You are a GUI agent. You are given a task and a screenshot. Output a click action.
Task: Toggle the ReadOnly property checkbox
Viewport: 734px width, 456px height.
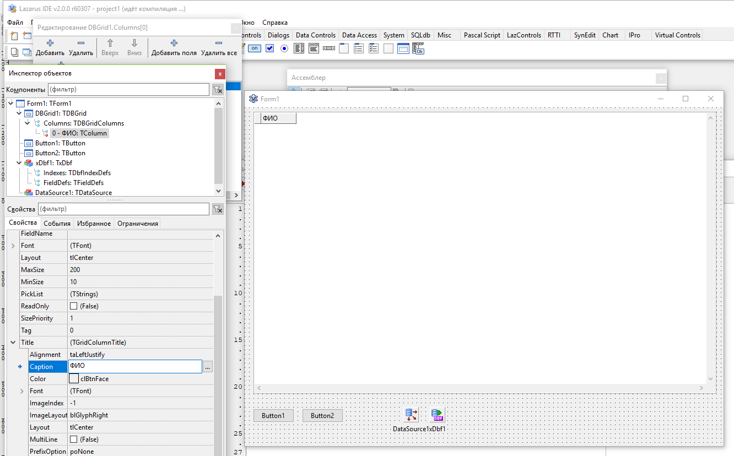(73, 306)
